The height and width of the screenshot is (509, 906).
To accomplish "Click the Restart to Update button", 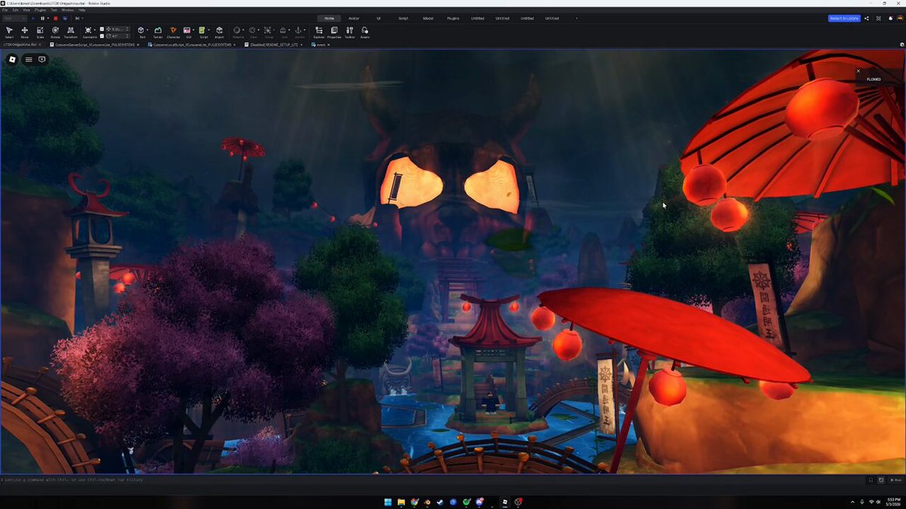I will (843, 18).
